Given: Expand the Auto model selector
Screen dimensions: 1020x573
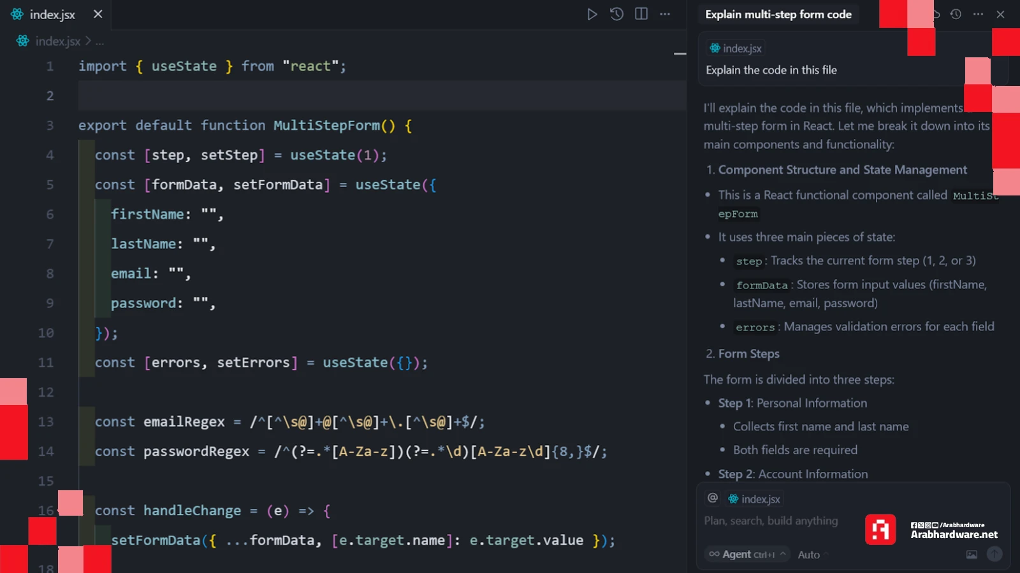Looking at the screenshot, I should 812,555.
